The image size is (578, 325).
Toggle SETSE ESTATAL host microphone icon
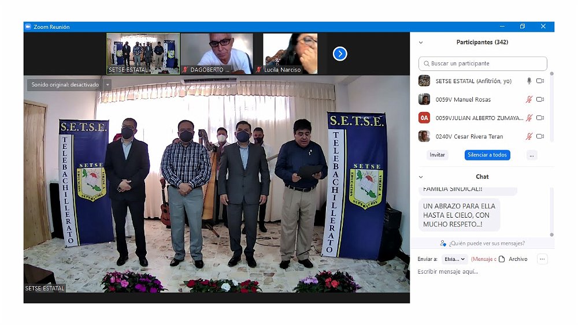click(x=529, y=81)
